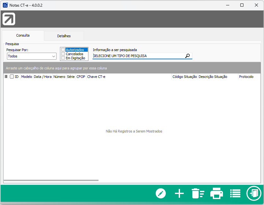Click the trash delete icon
This screenshot has height=205, width=264.
click(x=198, y=193)
